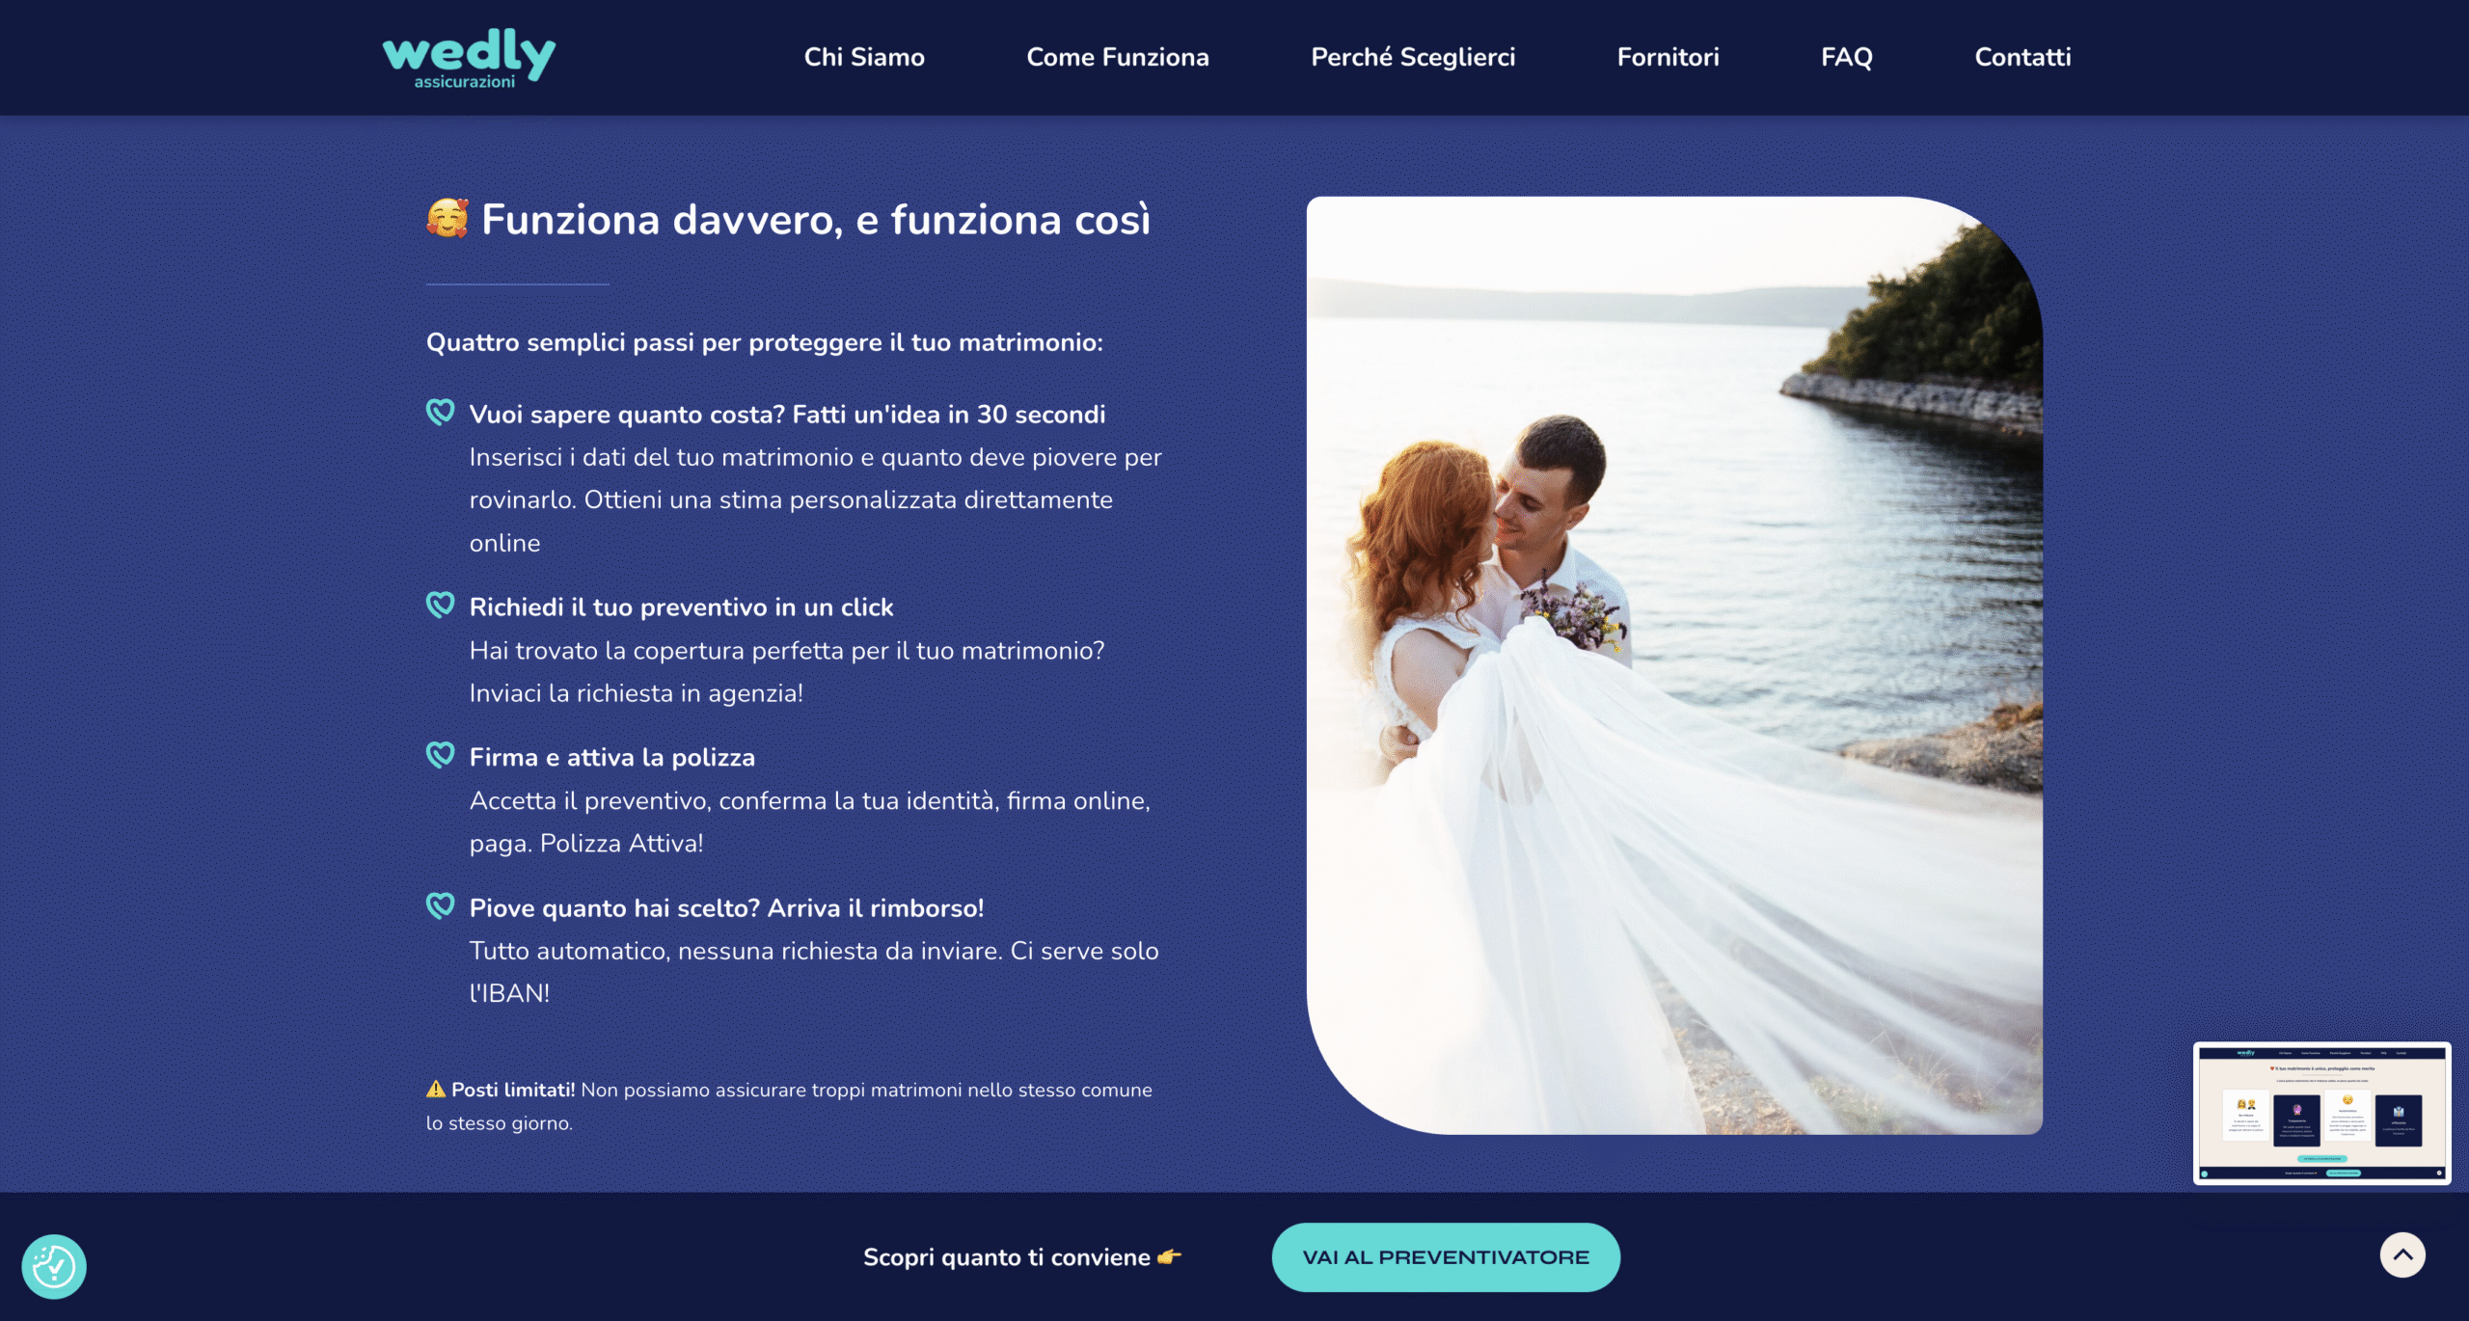The height and width of the screenshot is (1321, 2469).
Task: Open the Chi Siamo menu item
Action: coord(864,57)
